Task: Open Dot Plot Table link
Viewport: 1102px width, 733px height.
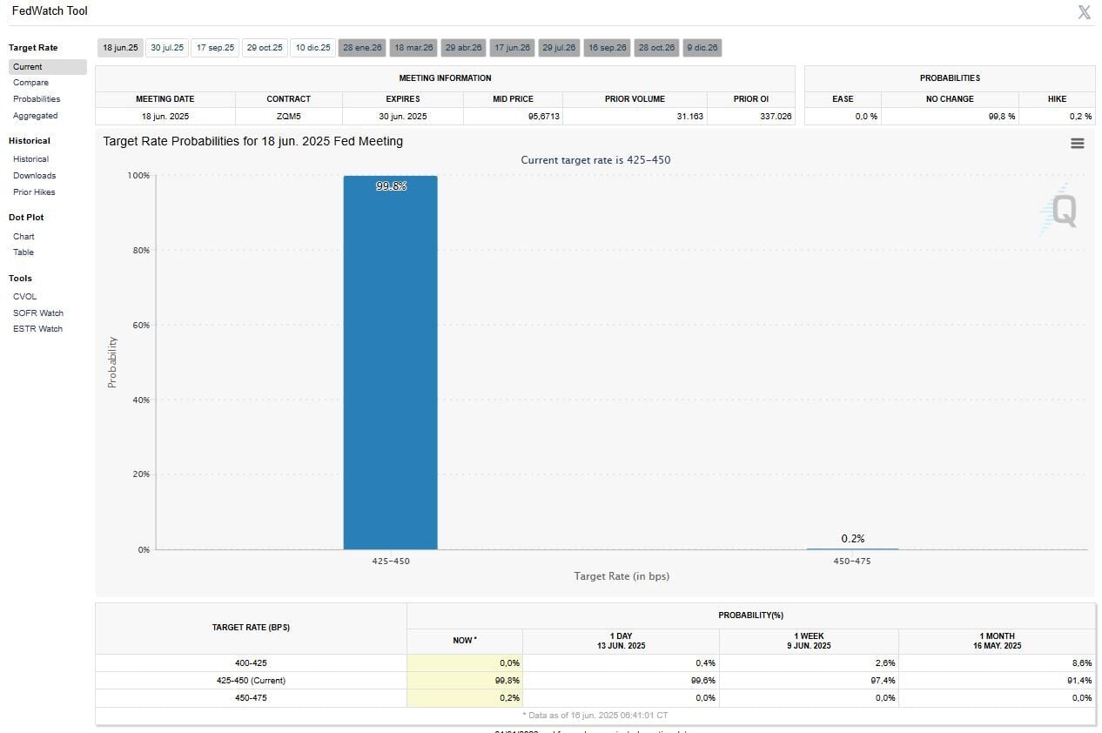Action: (x=24, y=252)
